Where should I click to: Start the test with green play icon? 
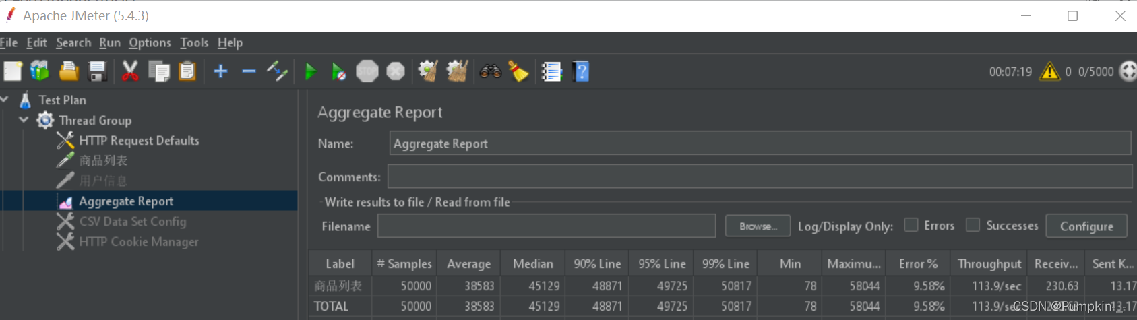pos(311,71)
